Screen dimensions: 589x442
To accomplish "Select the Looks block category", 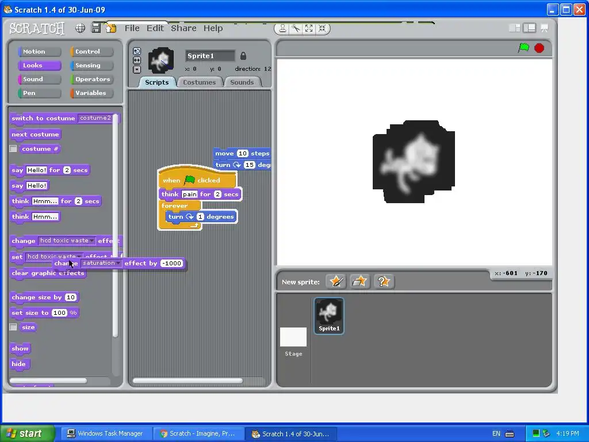I will pyautogui.click(x=39, y=66).
